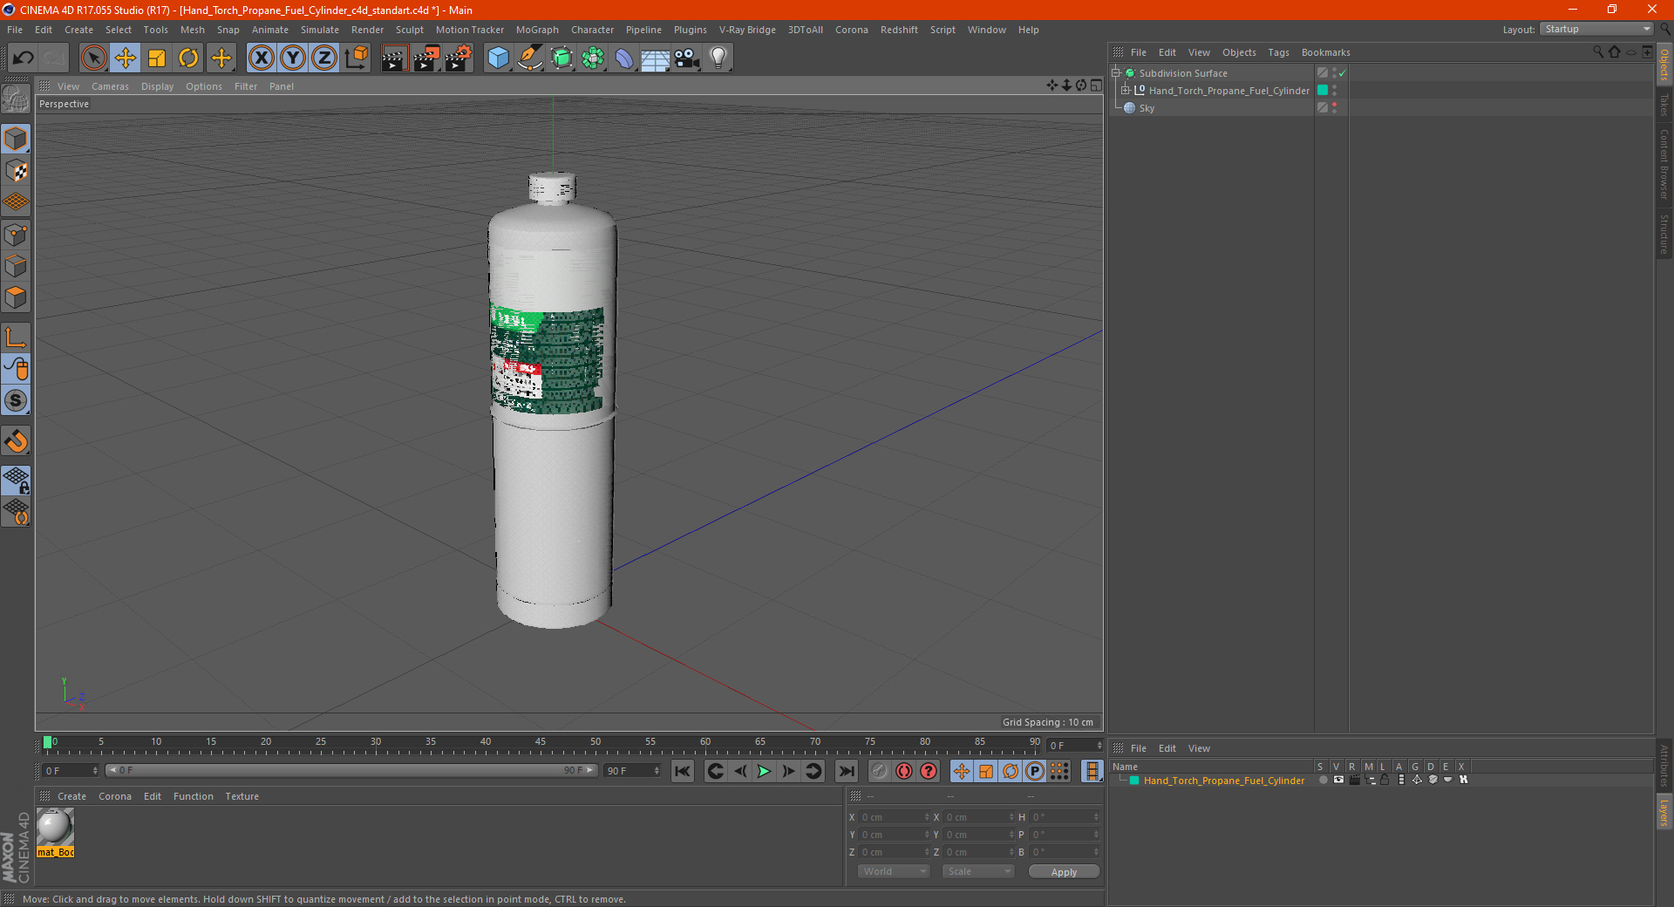This screenshot has height=907, width=1674.
Task: Select the Scale tool
Action: coord(157,58)
